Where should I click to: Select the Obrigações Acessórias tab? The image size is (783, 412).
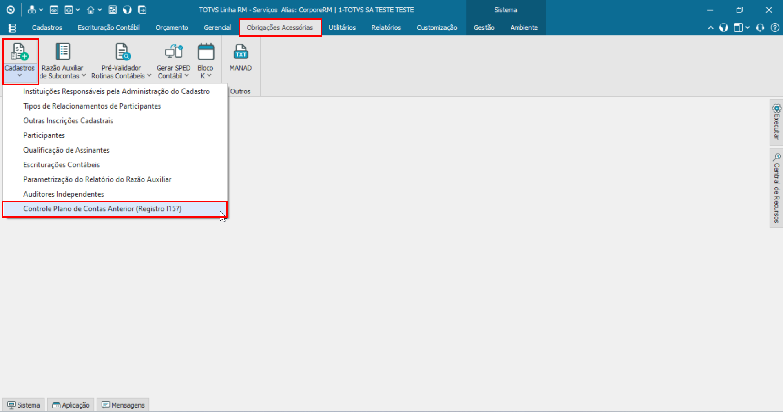280,28
